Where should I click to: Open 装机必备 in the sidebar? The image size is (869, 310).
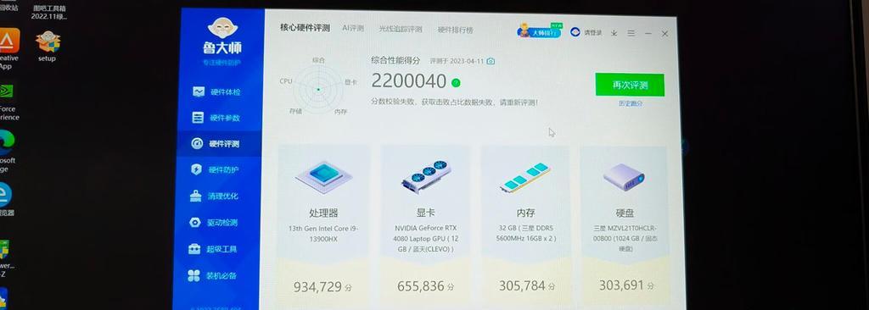pyautogui.click(x=212, y=275)
